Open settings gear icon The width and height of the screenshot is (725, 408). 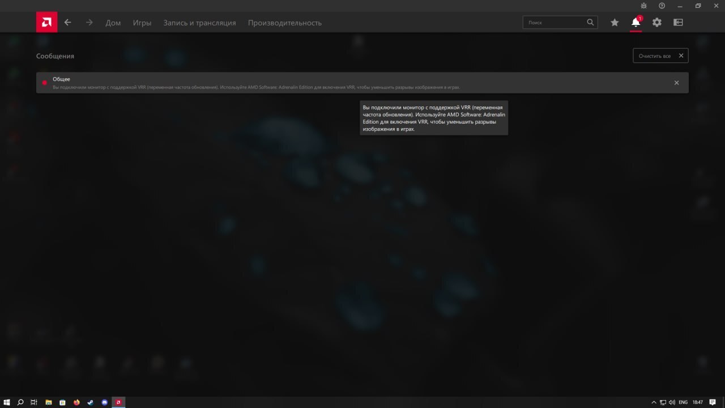coord(657,23)
